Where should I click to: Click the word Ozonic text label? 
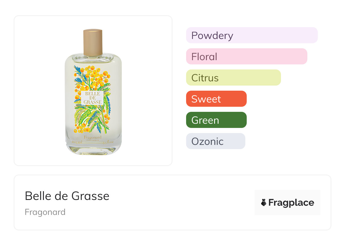[207, 141]
